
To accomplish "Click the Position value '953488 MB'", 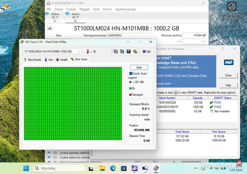I will point(142,130).
